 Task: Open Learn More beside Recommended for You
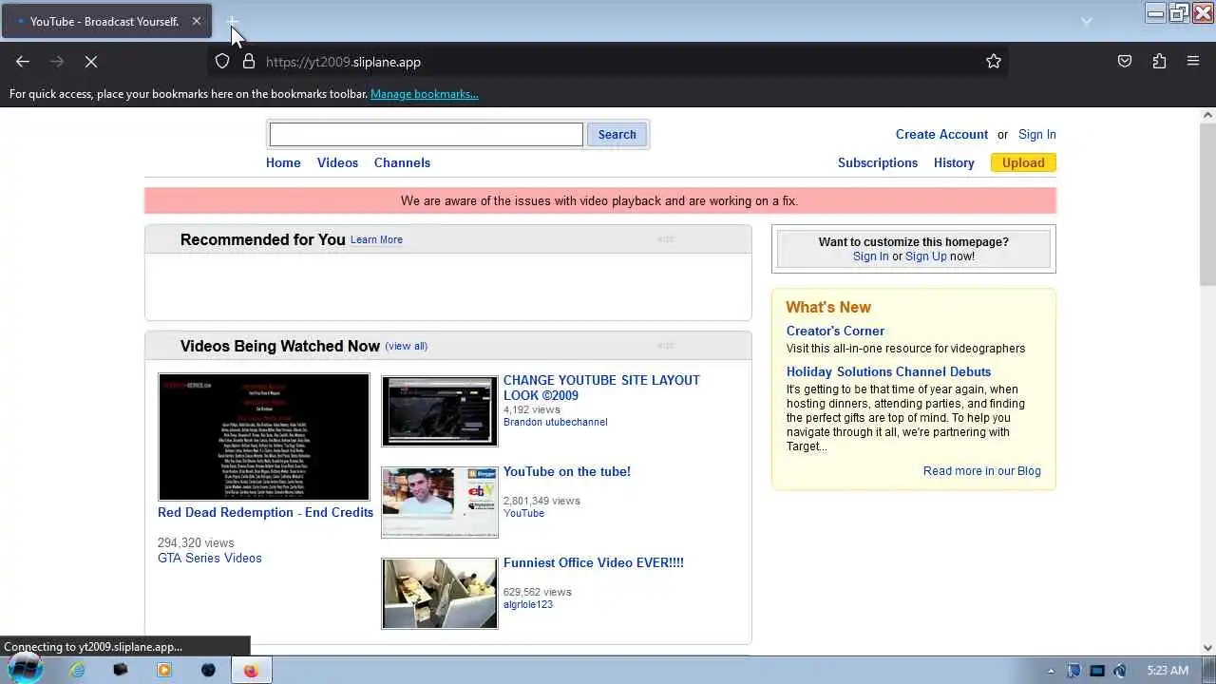[x=376, y=239]
